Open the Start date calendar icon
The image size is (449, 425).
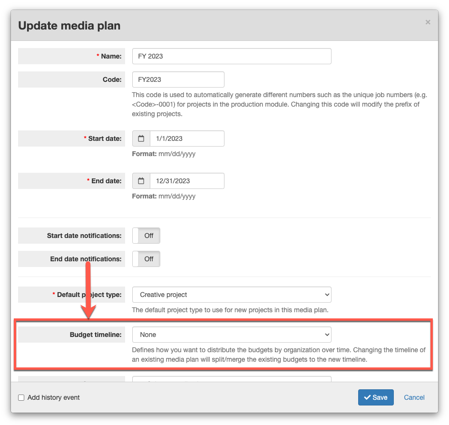pyautogui.click(x=141, y=138)
